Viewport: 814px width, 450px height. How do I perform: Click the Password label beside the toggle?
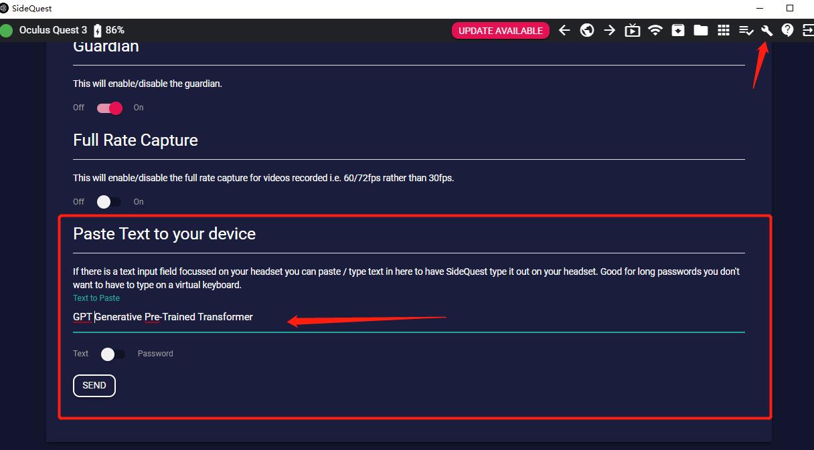coord(155,354)
